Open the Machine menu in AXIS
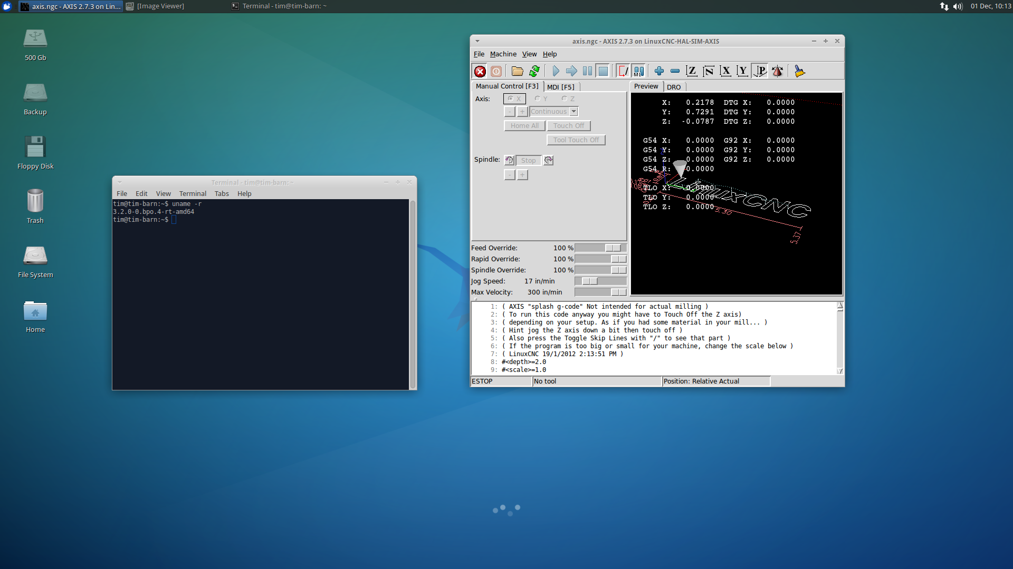Image resolution: width=1013 pixels, height=569 pixels. click(x=503, y=54)
